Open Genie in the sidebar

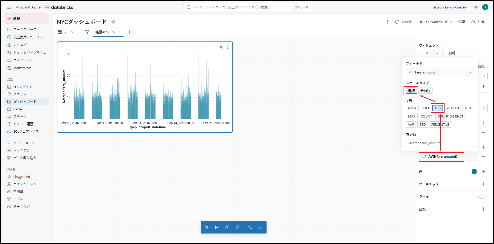tap(27, 109)
